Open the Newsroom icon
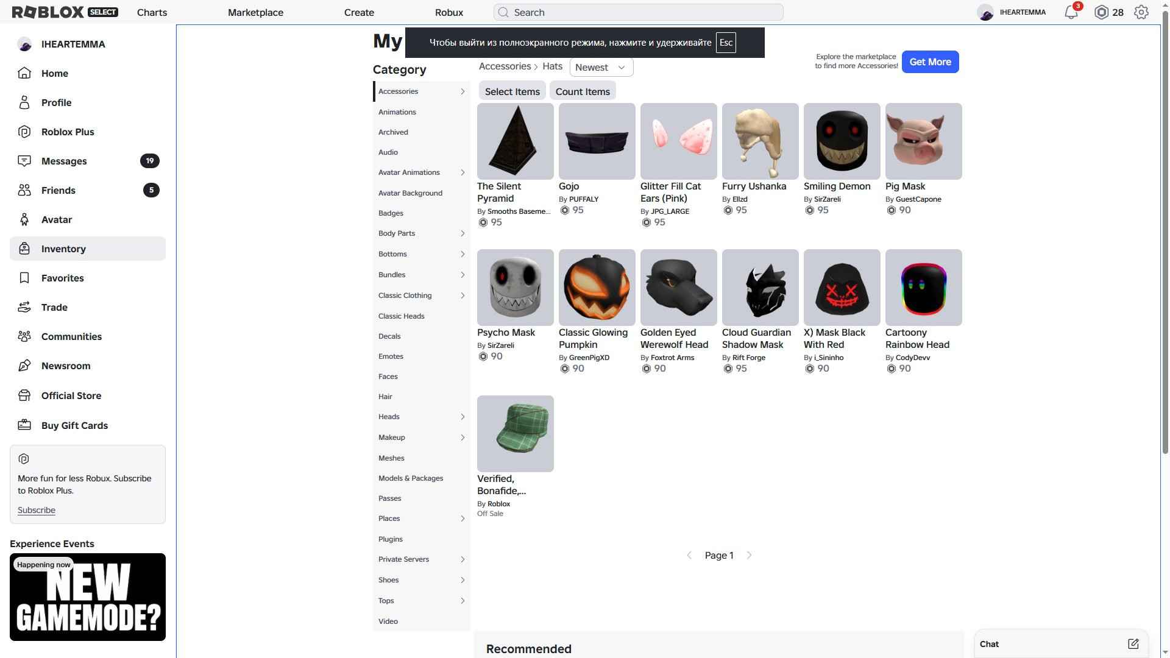1170x658 pixels. 24,366
